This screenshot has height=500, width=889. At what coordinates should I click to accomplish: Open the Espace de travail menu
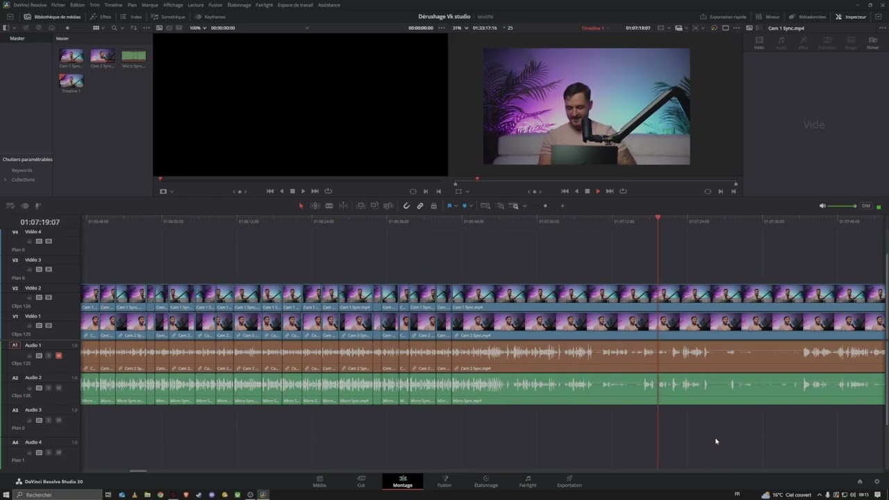[295, 5]
